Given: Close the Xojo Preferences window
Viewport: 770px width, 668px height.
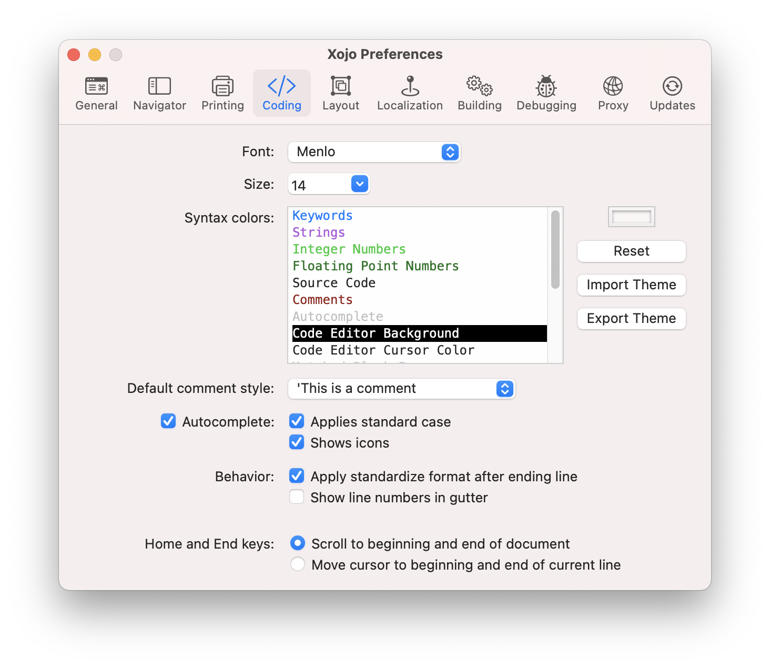Looking at the screenshot, I should 74,55.
